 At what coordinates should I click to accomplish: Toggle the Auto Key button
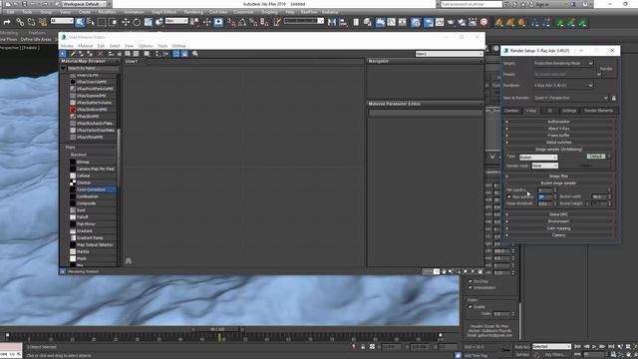(x=522, y=347)
